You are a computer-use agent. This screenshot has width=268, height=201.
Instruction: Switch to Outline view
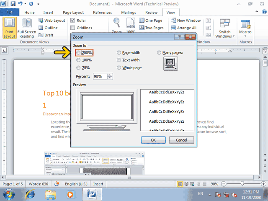[x=48, y=28]
